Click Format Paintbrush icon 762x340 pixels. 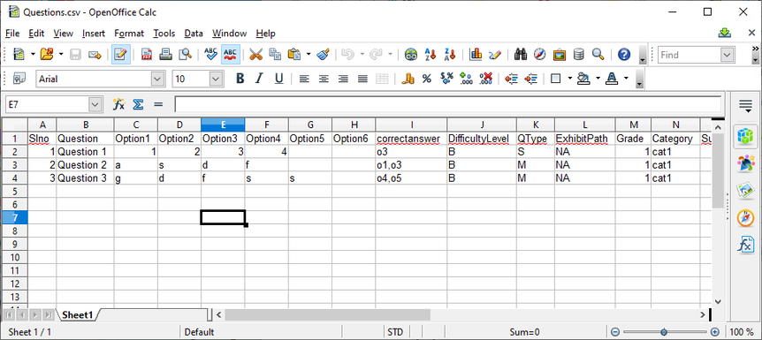coord(324,55)
